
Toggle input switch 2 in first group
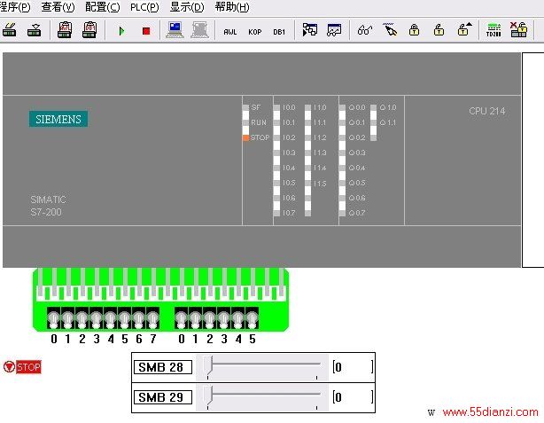tap(82, 318)
